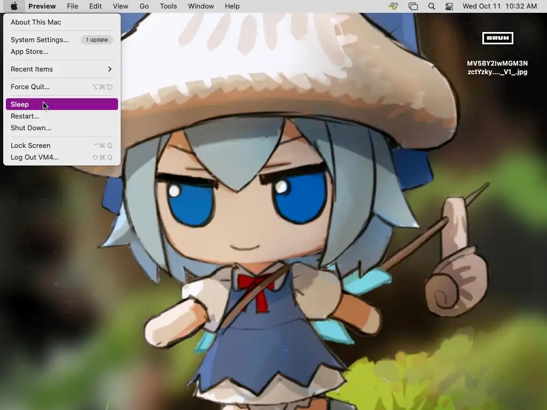Select the BRUH desktop file icon
Viewport: 547px width, 410px height.
(497, 38)
